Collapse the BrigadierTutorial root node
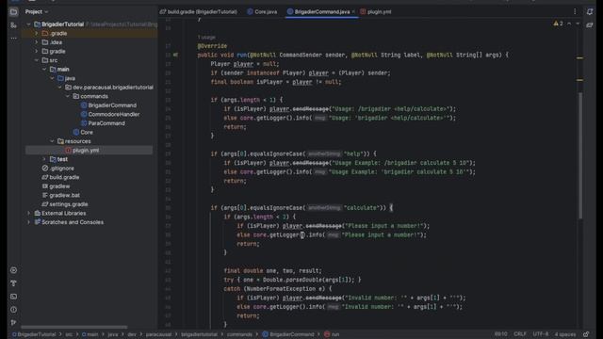Viewport: 603px width, 339px height. click(x=28, y=24)
